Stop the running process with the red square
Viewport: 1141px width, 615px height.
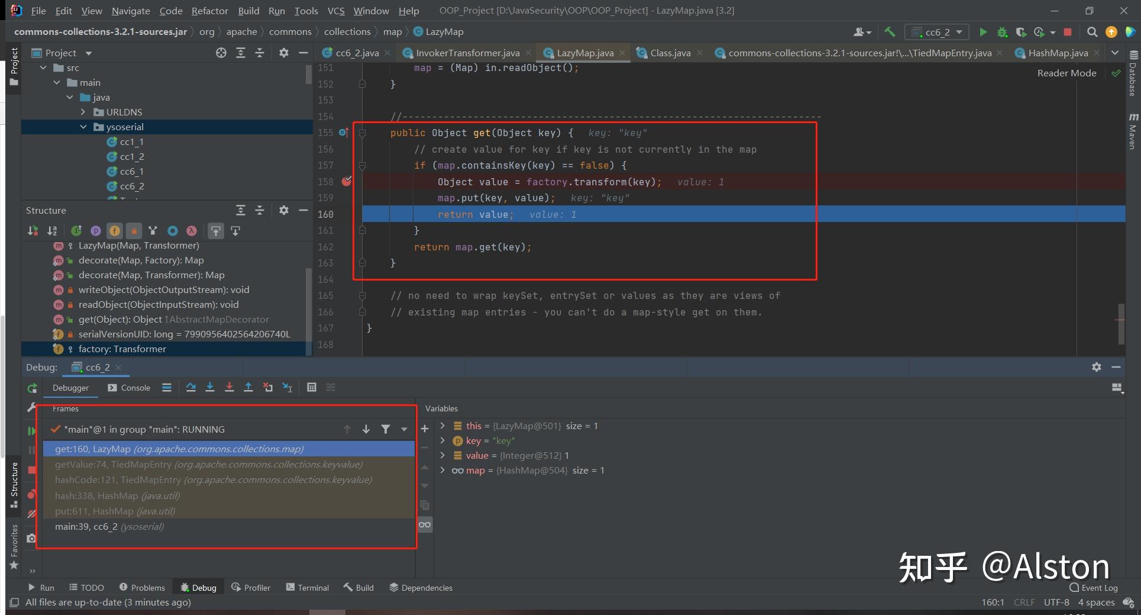[x=1067, y=32]
